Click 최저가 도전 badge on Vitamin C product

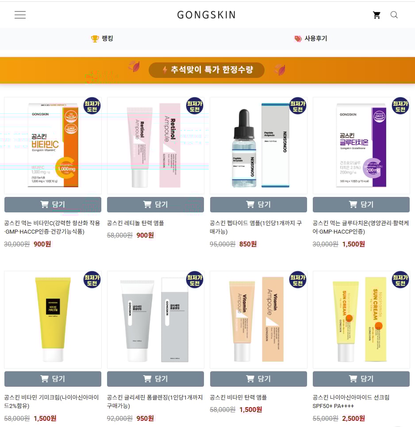pos(92,106)
